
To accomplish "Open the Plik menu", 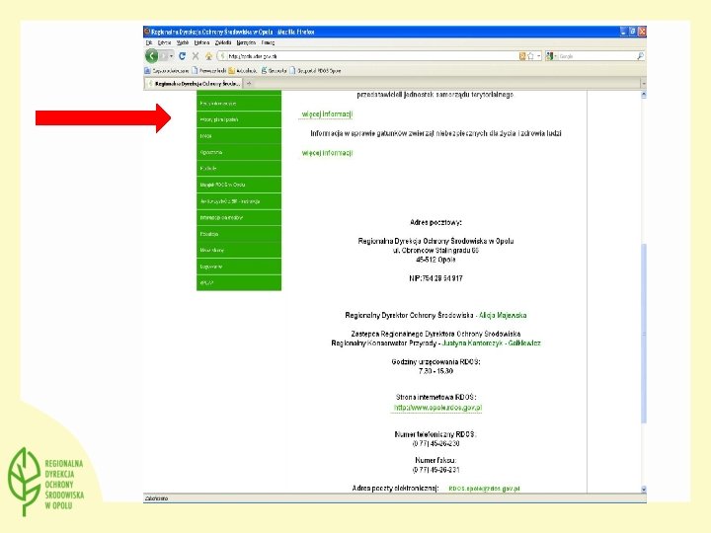I will pos(149,42).
